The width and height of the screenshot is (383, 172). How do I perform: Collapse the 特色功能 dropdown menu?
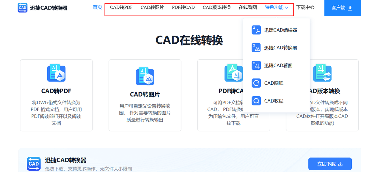(x=276, y=7)
